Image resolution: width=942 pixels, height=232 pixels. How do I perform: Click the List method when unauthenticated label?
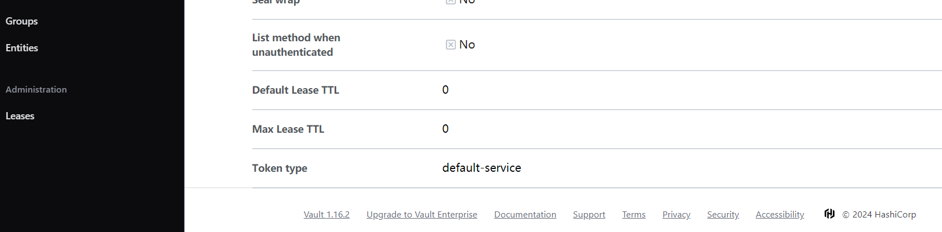pos(296,45)
